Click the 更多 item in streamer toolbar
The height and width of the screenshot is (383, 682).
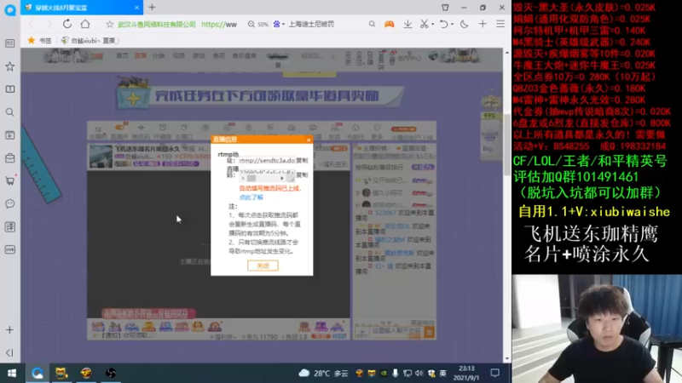point(377,132)
